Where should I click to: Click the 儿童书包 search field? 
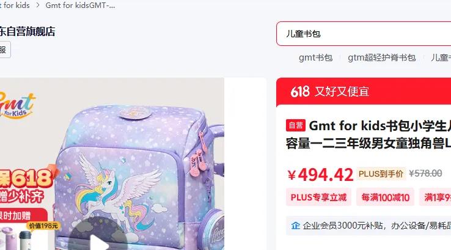tap(364, 34)
